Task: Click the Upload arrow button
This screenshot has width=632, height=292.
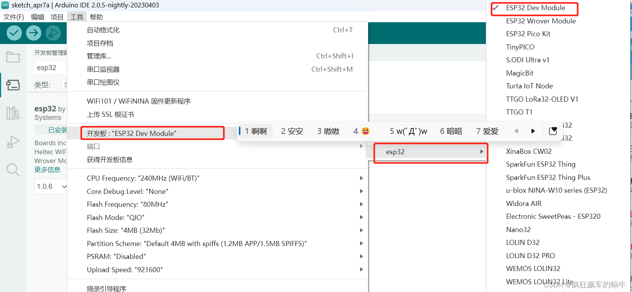Action: pos(34,33)
